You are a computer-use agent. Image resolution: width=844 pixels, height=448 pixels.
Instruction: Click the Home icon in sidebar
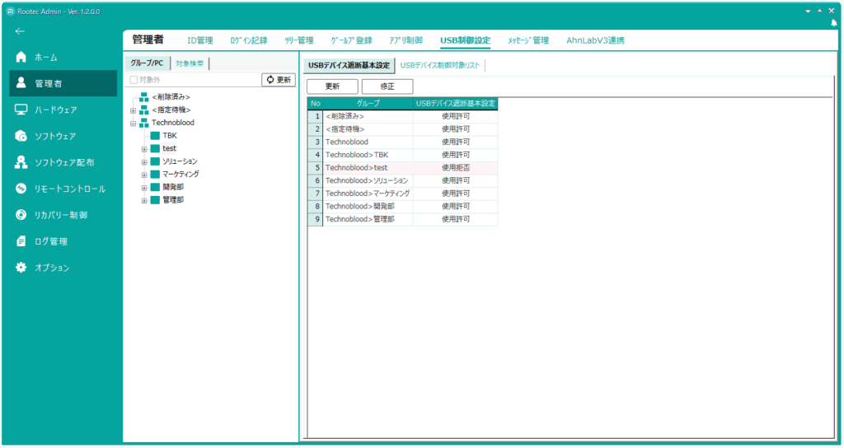21,58
